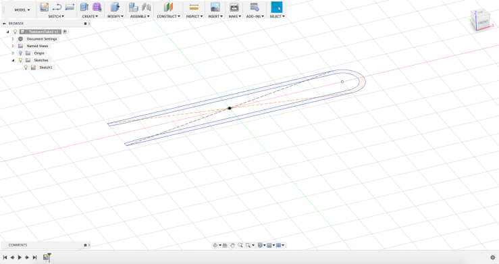Step back one timeline feature
This screenshot has width=499, height=264.
tap(12, 257)
